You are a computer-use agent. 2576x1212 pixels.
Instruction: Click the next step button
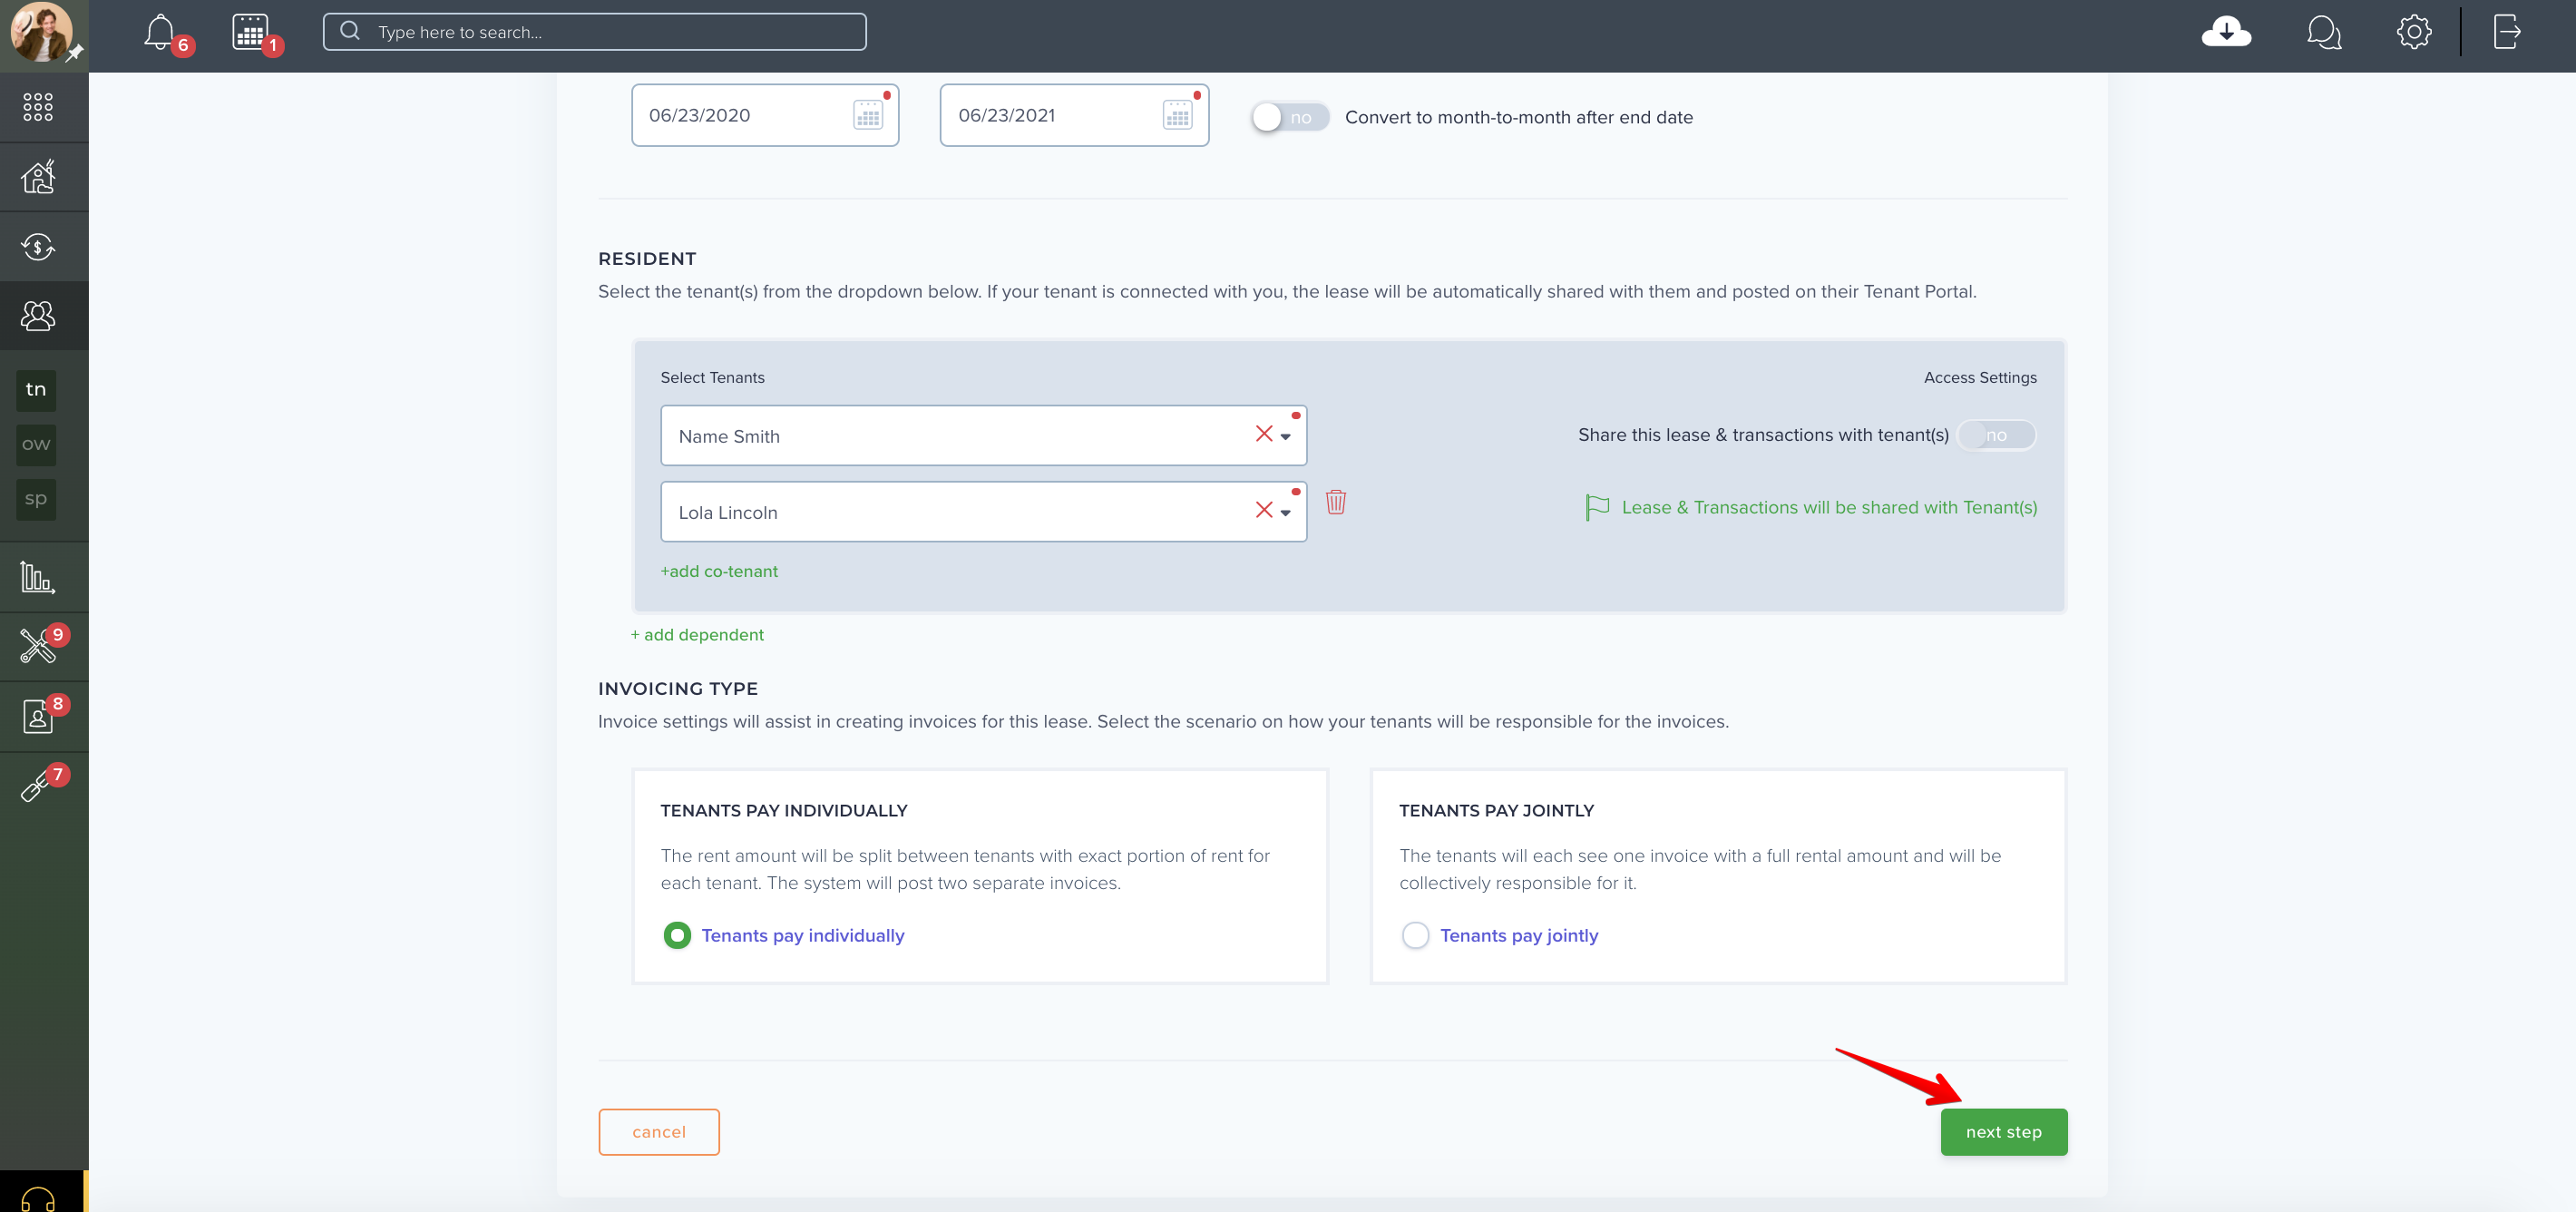point(2003,1132)
